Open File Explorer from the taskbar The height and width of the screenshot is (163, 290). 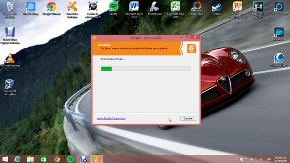click(x=30, y=159)
